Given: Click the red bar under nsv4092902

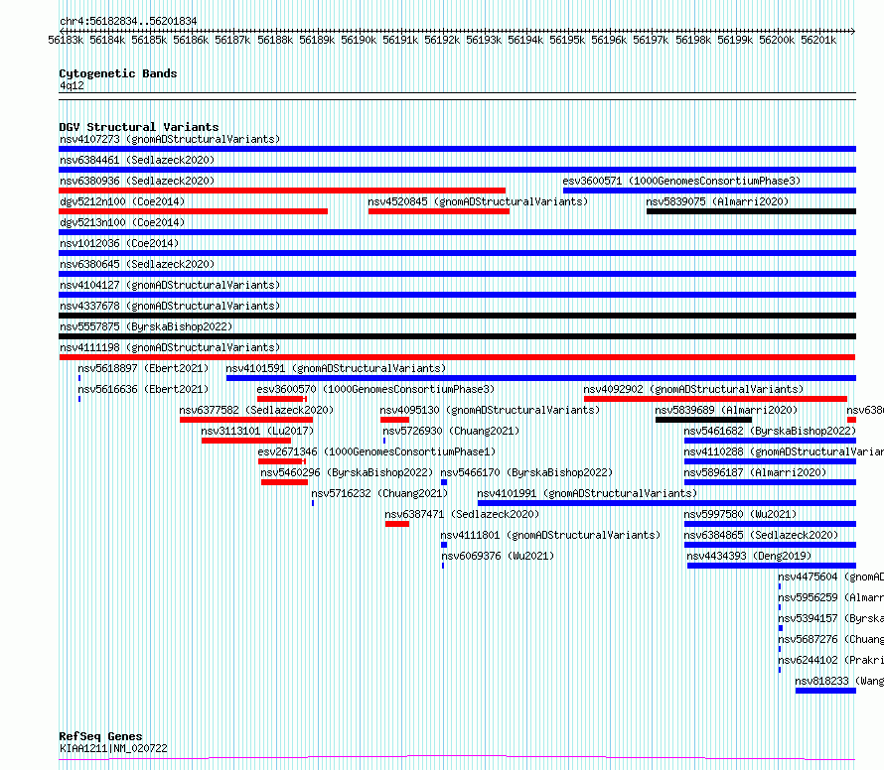Looking at the screenshot, I should coord(715,399).
